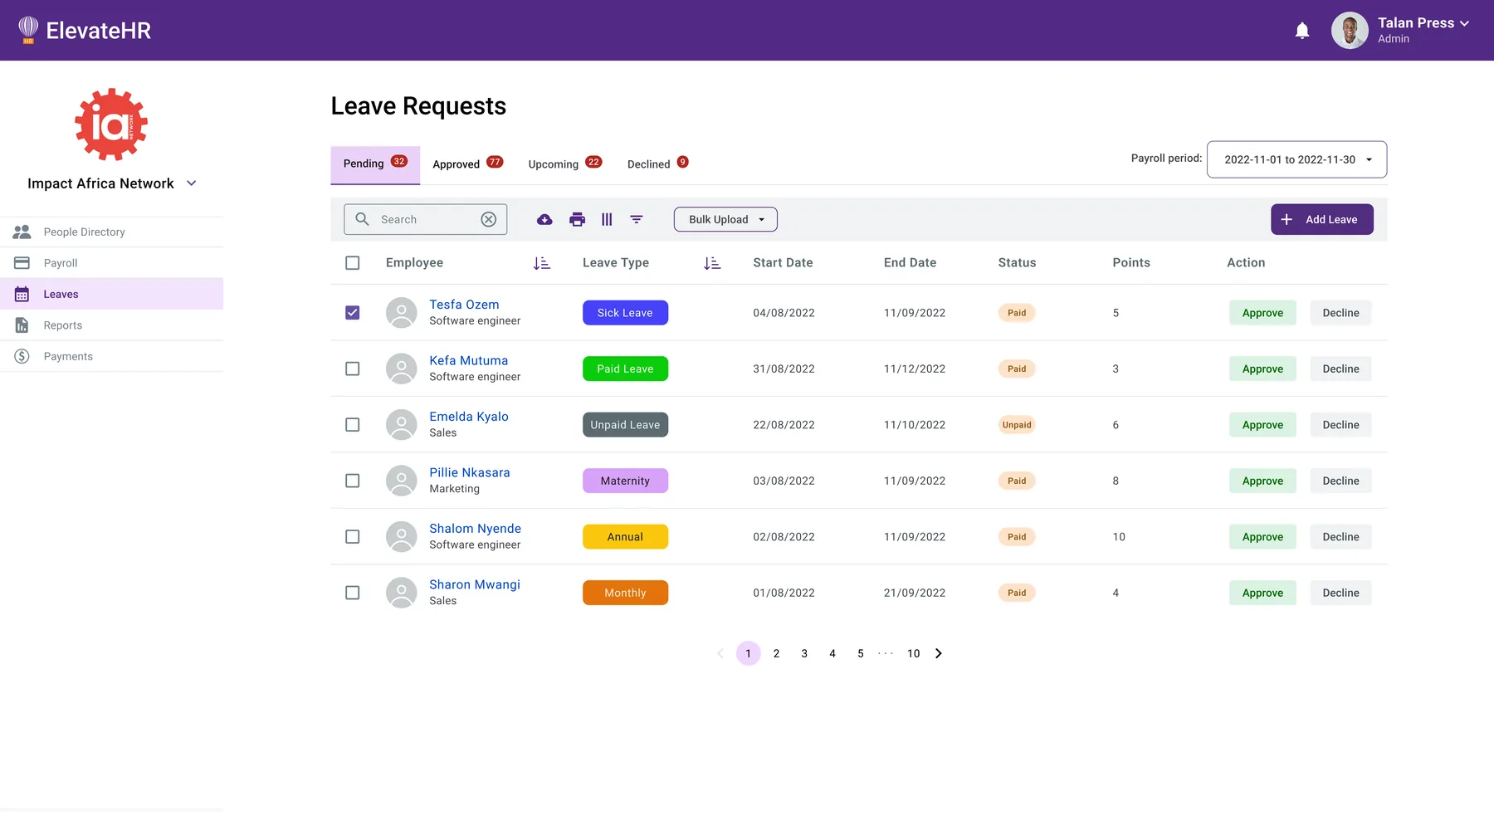Click Pillie Nkasara's avatar icon
The width and height of the screenshot is (1494, 840).
click(402, 481)
